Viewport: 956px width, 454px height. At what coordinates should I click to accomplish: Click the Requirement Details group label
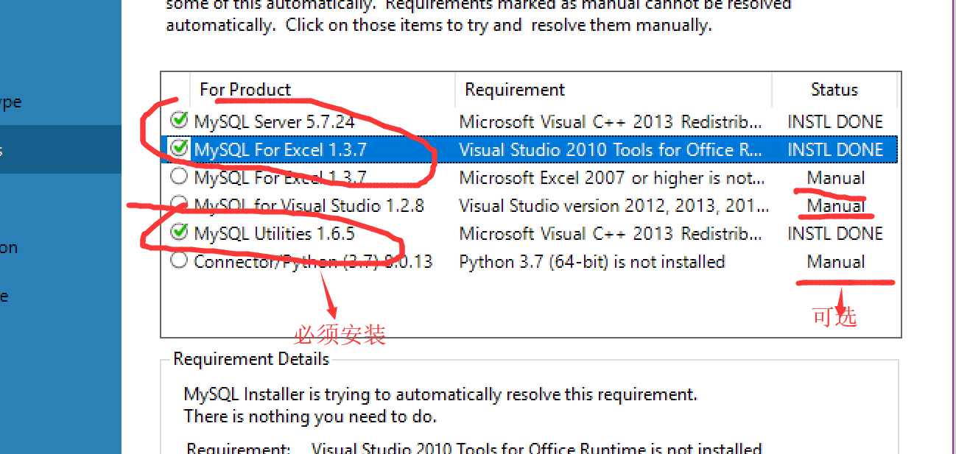click(x=251, y=359)
